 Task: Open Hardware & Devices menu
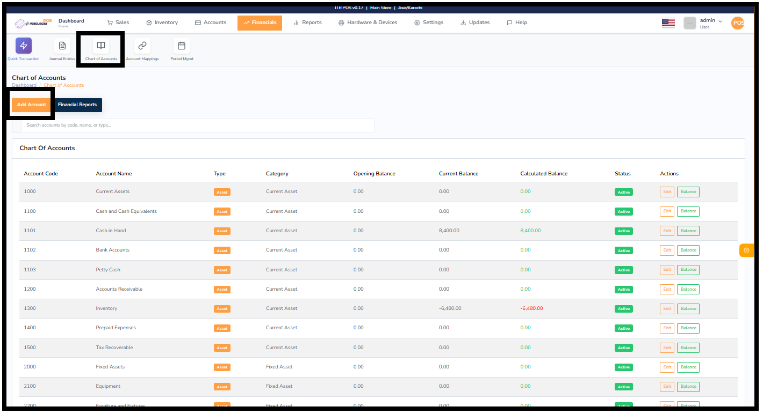pyautogui.click(x=368, y=23)
